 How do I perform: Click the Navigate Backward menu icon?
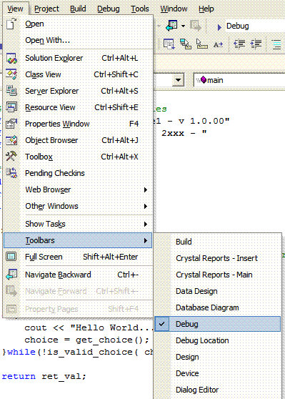click(11, 275)
